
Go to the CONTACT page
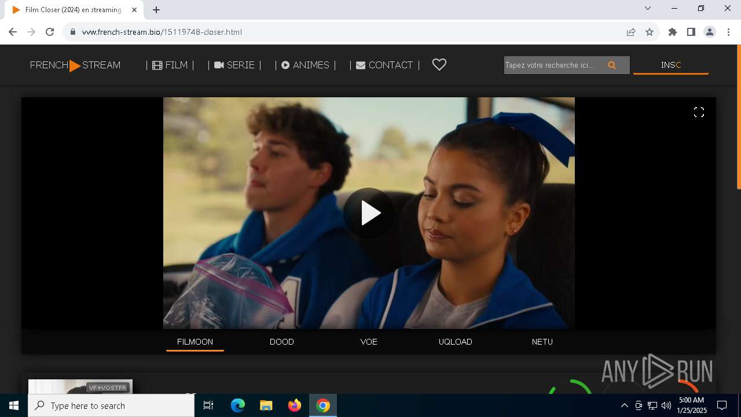coord(384,65)
